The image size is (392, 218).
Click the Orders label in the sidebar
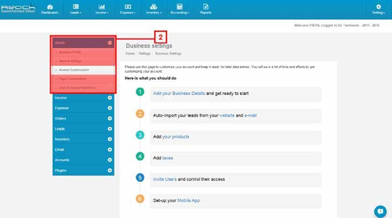(x=61, y=118)
